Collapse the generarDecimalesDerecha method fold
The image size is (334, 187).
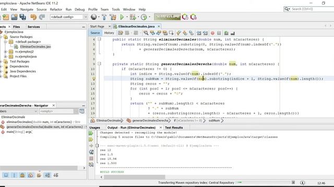(99, 64)
